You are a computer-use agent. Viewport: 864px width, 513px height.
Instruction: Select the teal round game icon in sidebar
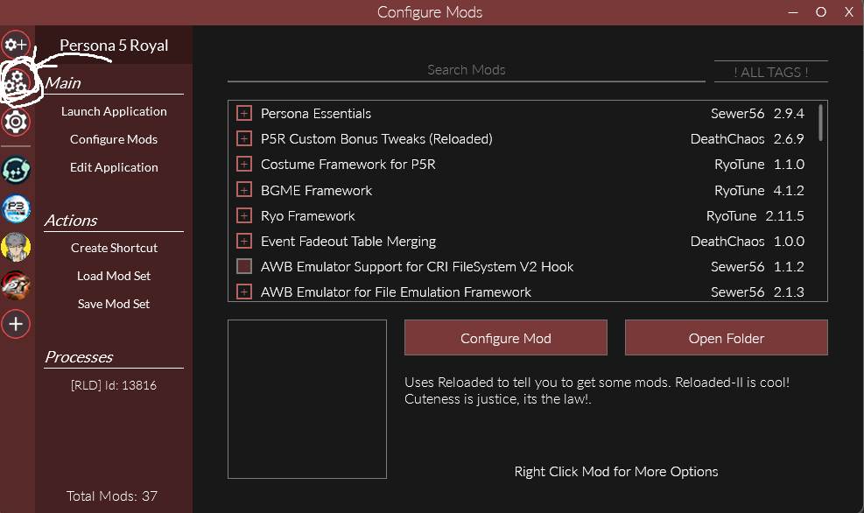pyautogui.click(x=16, y=170)
